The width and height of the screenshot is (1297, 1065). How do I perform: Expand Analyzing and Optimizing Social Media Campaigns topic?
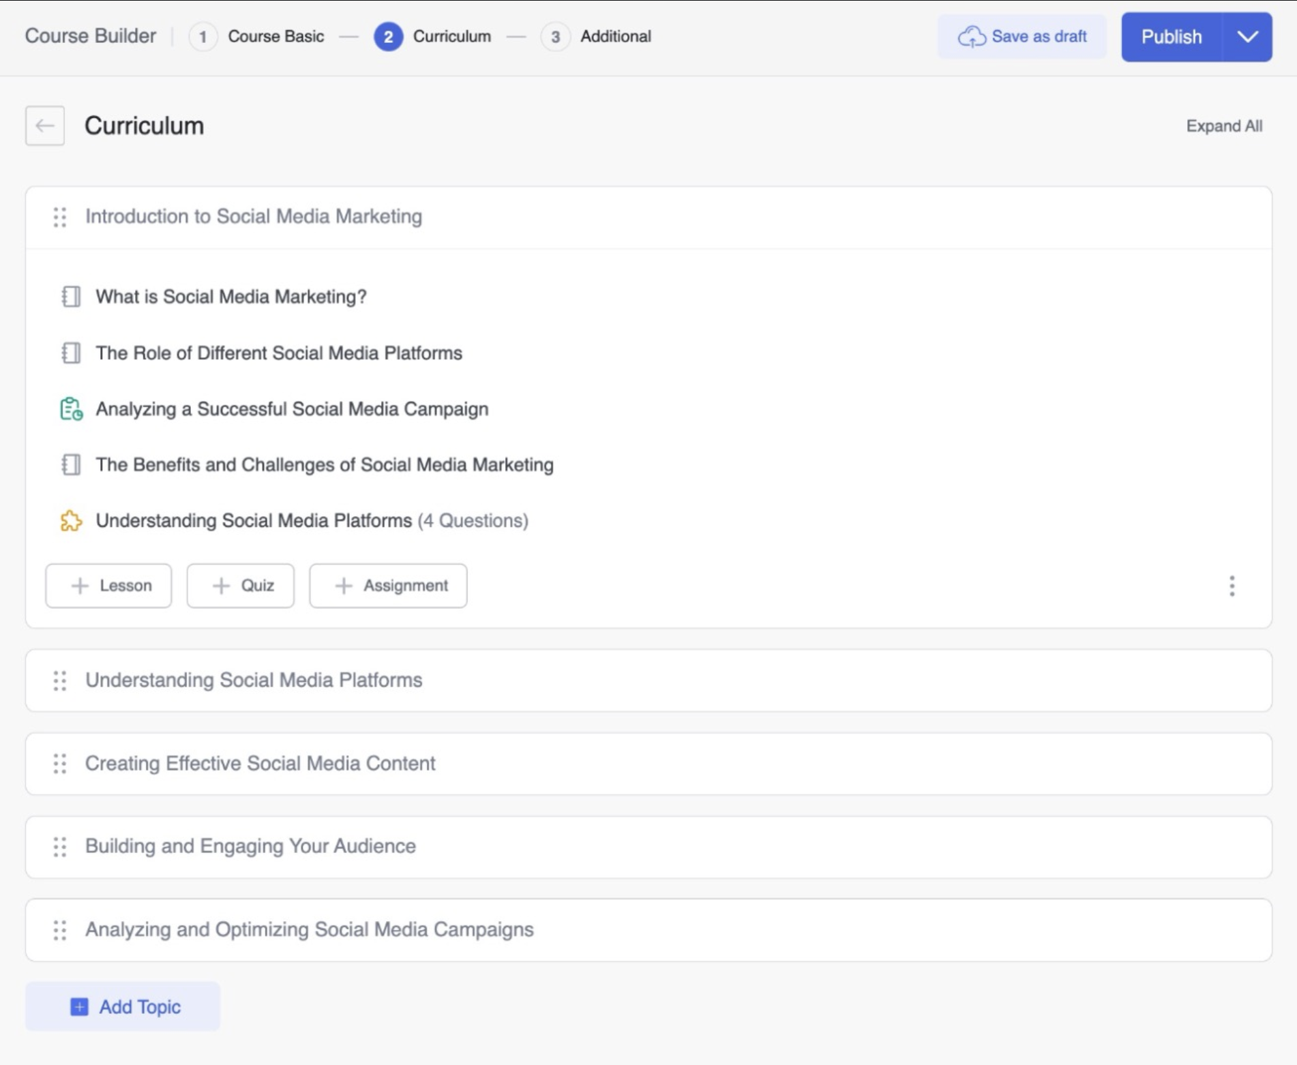tap(309, 930)
